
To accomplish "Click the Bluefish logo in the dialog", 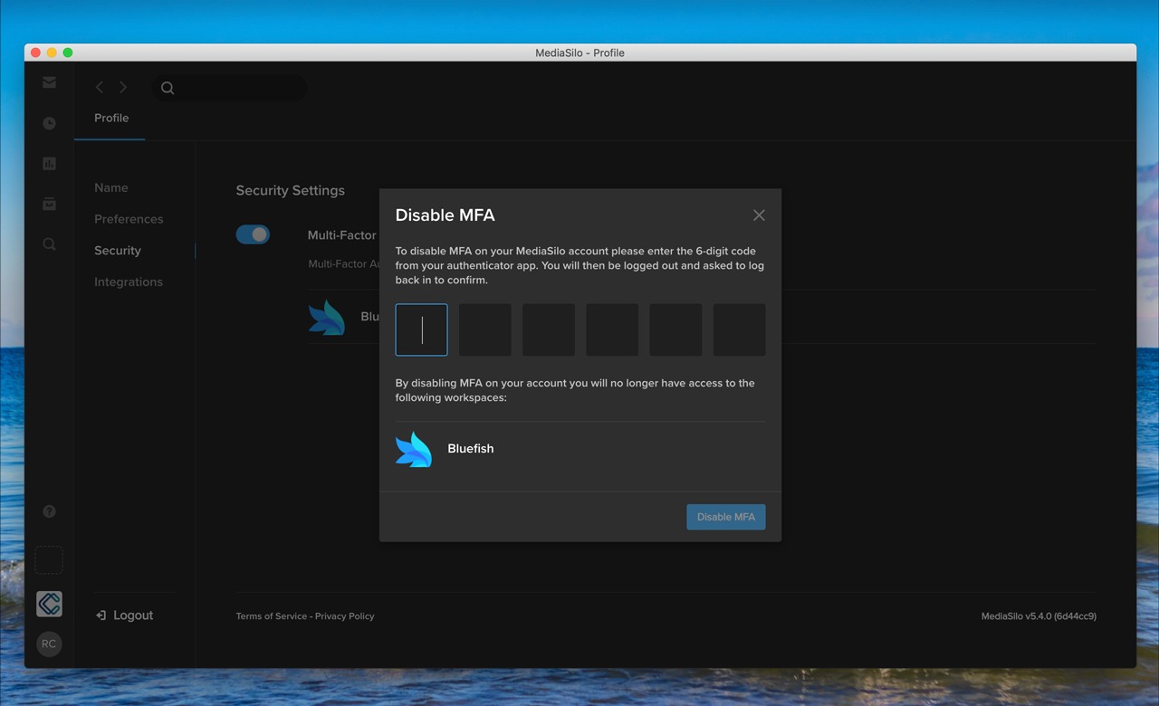I will (414, 449).
